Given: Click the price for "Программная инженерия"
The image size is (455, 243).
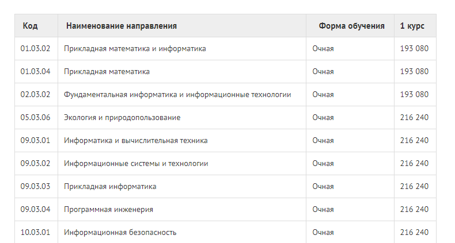Looking at the screenshot, I should point(414,210).
